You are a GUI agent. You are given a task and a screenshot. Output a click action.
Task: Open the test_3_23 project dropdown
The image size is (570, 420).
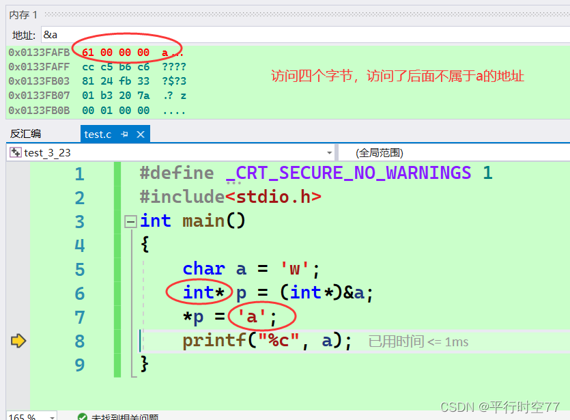coord(329,153)
